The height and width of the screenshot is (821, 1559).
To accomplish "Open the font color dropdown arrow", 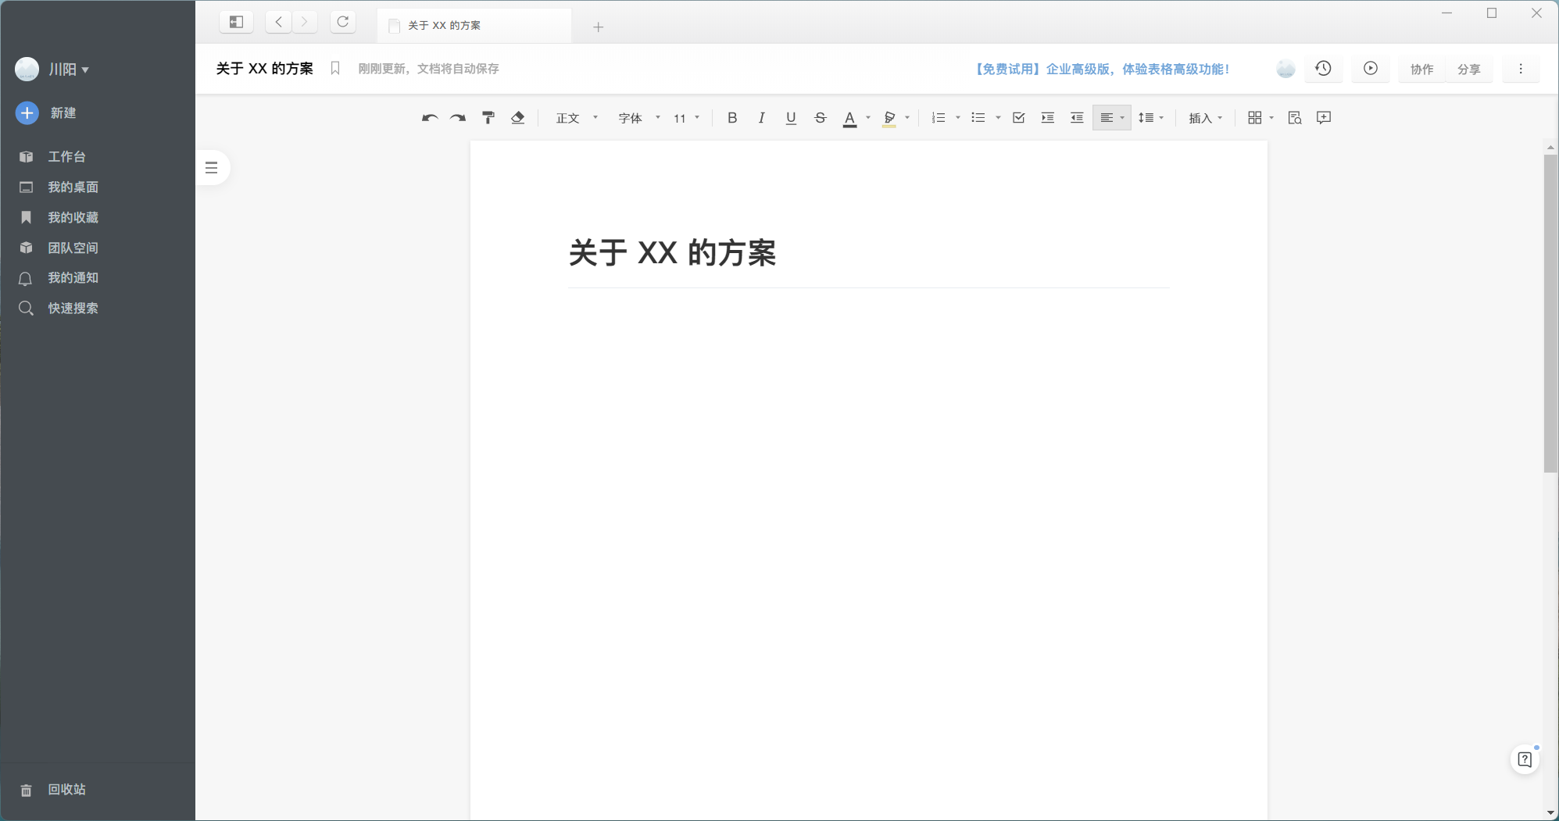I will click(x=867, y=118).
